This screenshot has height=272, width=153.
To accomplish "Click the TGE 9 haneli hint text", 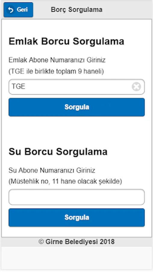I will [x=56, y=71].
